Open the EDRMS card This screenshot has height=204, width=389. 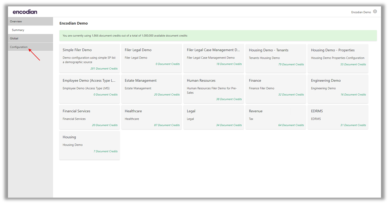click(x=338, y=117)
